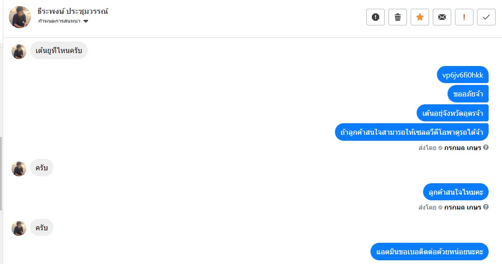Click the spam report octagon icon
Screen dimensions: 502x264
click(376, 17)
